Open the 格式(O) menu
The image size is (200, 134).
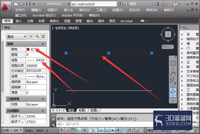[85, 10]
